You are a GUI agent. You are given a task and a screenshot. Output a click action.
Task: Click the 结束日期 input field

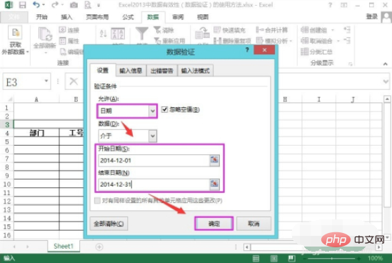click(x=154, y=184)
